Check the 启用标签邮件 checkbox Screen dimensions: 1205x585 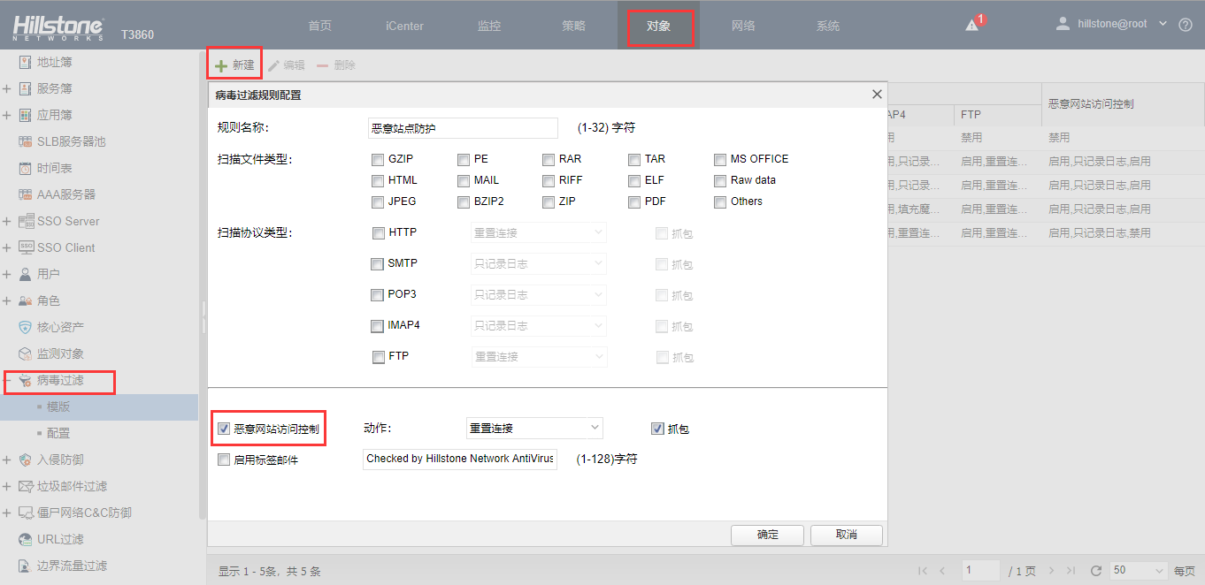tap(224, 460)
